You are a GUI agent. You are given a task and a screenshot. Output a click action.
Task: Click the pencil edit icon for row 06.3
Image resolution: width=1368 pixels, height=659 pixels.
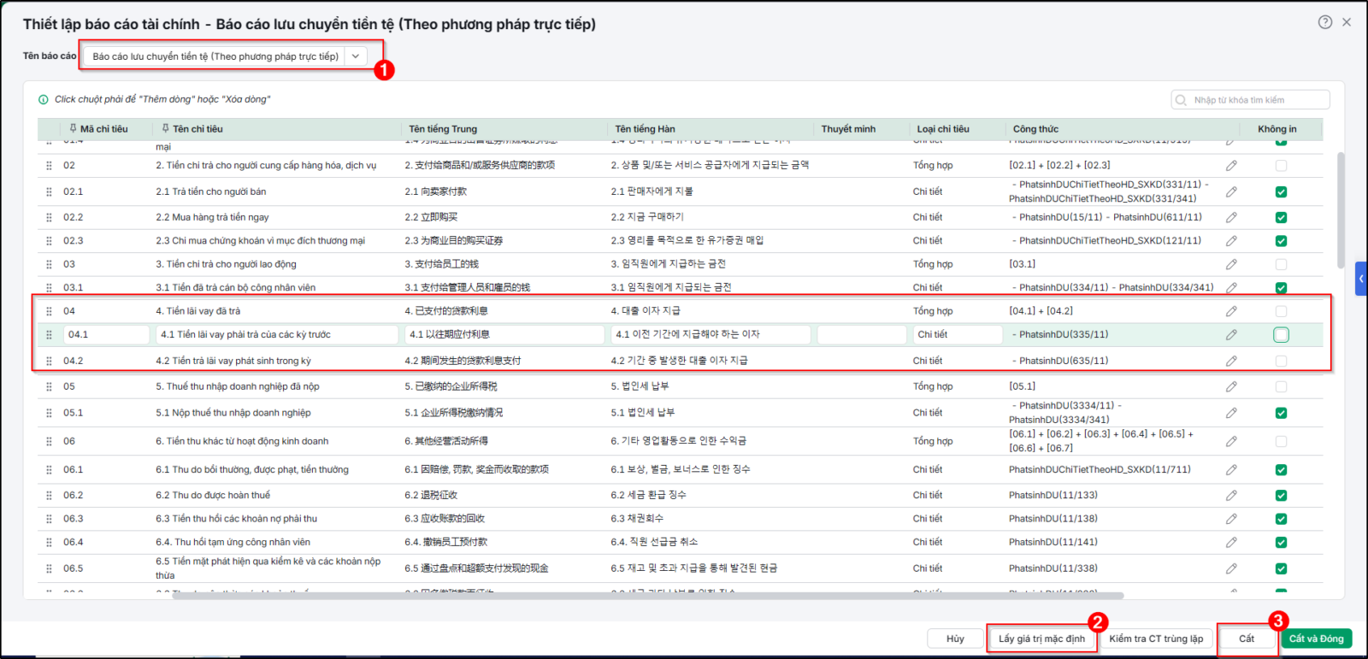1231,519
